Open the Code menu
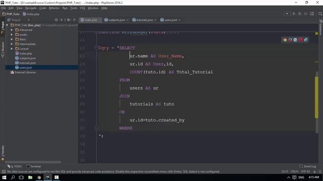Image resolution: width=323 pixels, height=181 pixels. (42, 8)
